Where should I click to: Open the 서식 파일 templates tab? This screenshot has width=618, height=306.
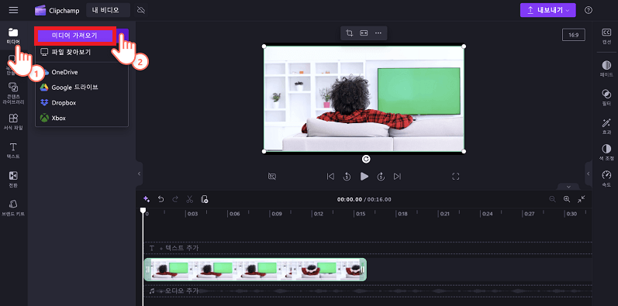pyautogui.click(x=13, y=122)
